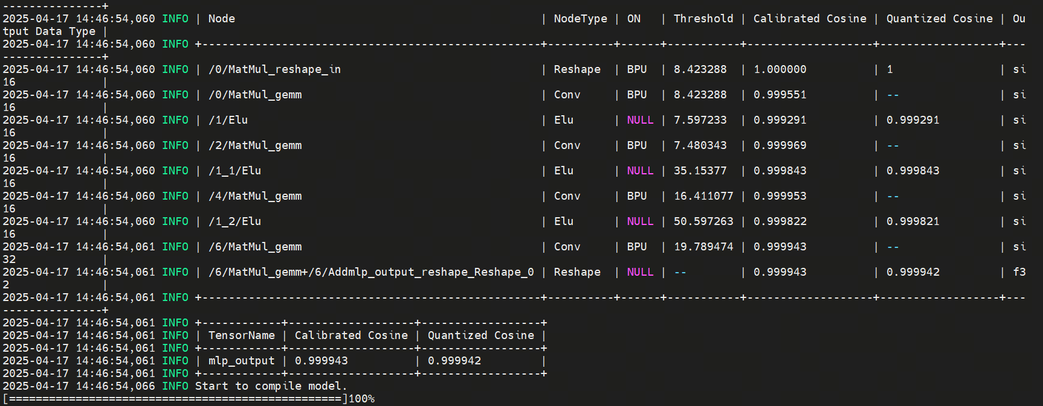Click the calibrated cosine value 1.000000
1043x406 pixels.
[x=780, y=69]
